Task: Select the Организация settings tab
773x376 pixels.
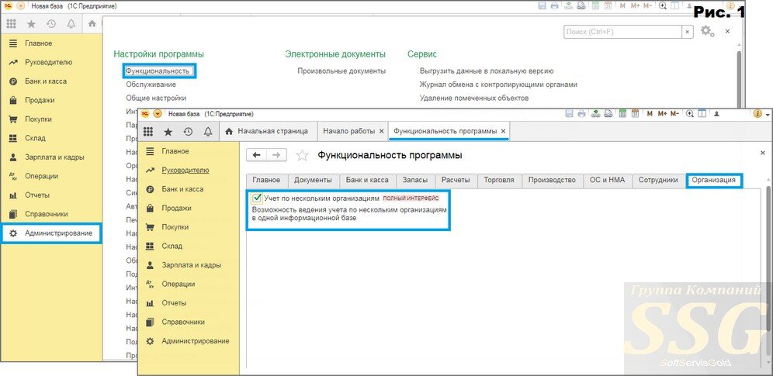Action: click(714, 180)
